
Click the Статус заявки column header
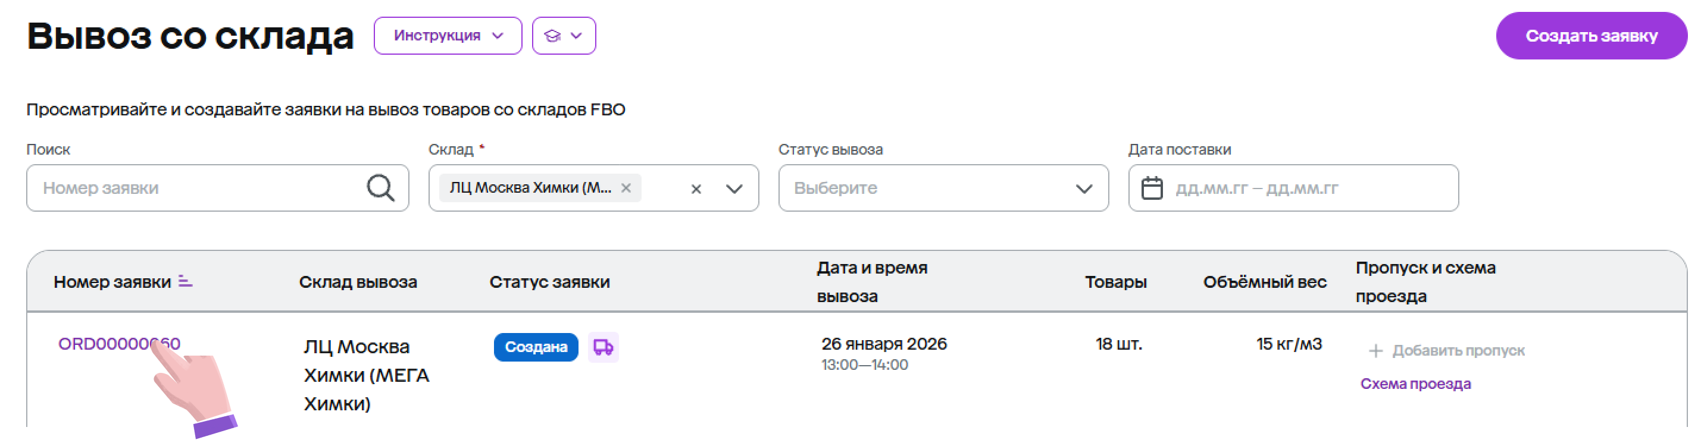point(549,282)
